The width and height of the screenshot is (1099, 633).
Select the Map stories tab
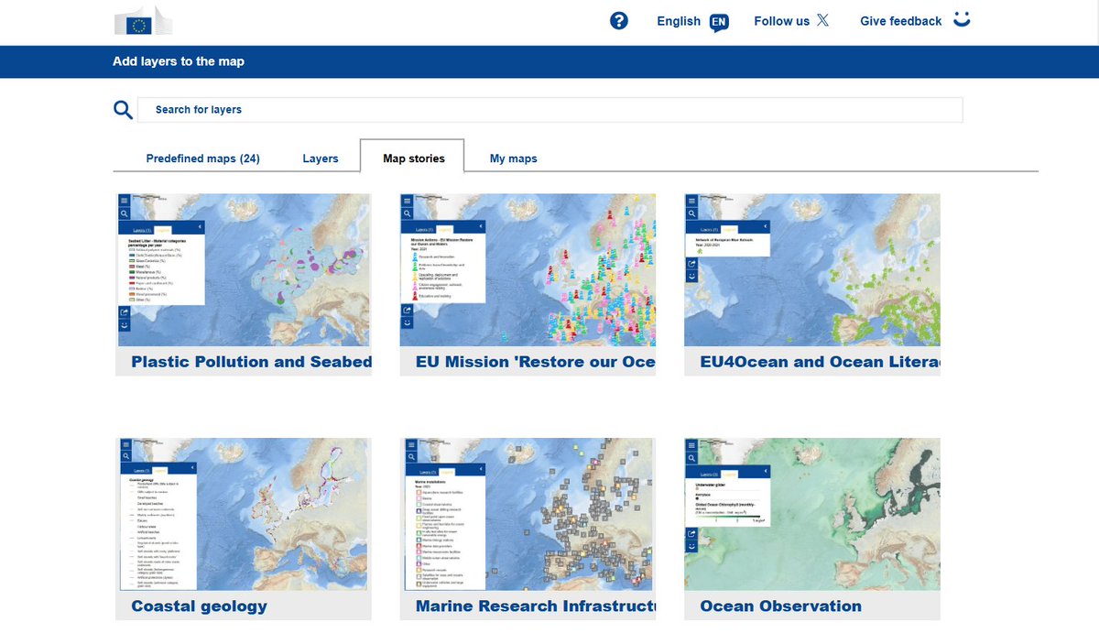click(x=412, y=158)
